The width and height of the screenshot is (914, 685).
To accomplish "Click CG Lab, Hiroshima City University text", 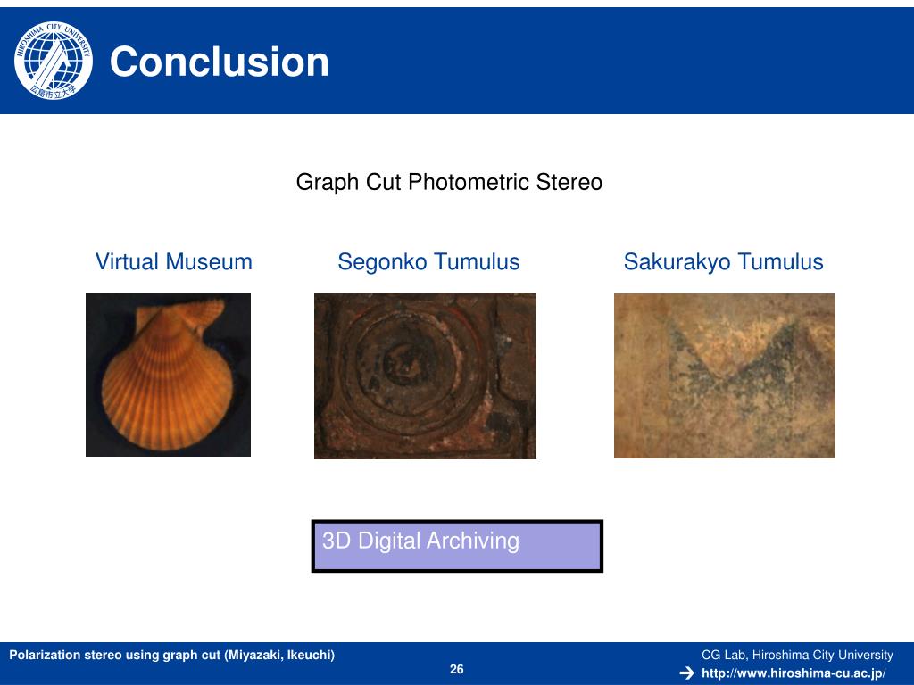I will click(x=797, y=655).
